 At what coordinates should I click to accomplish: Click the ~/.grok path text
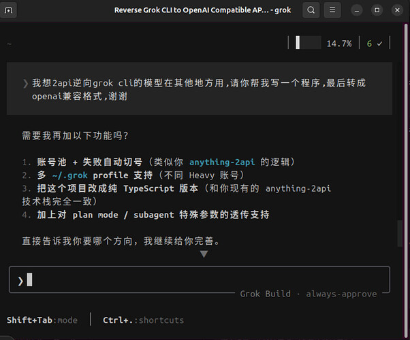tap(70, 175)
